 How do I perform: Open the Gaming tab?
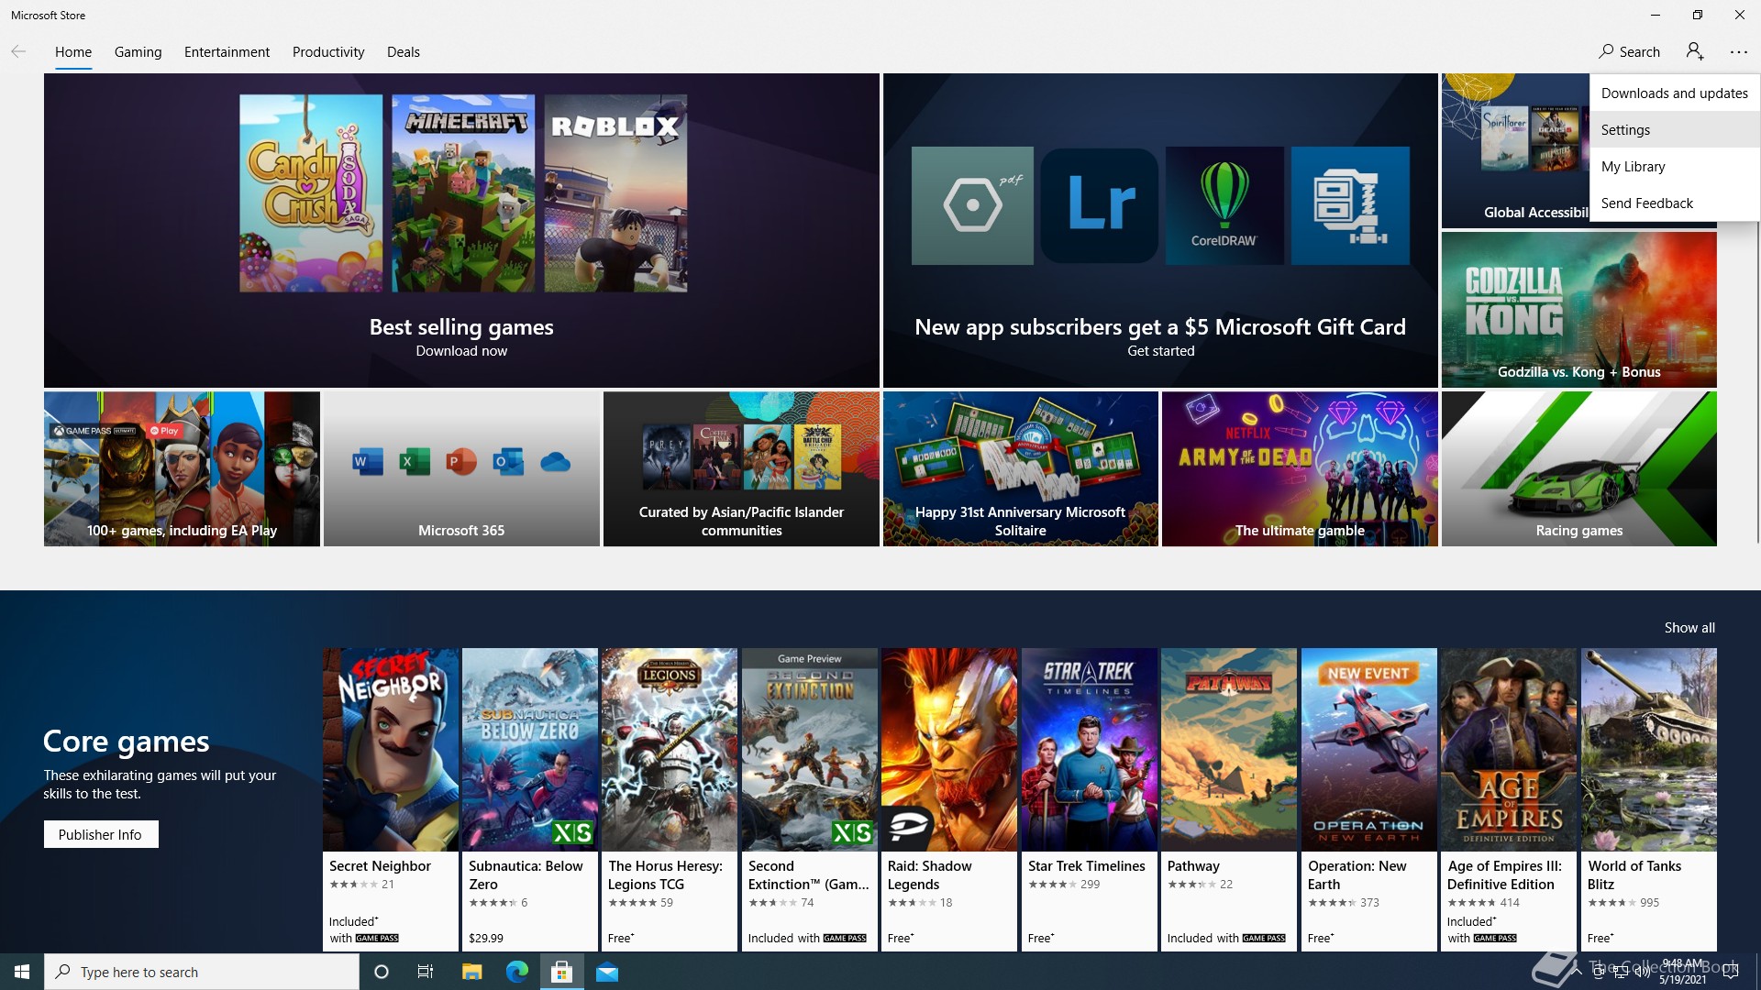[x=138, y=51]
